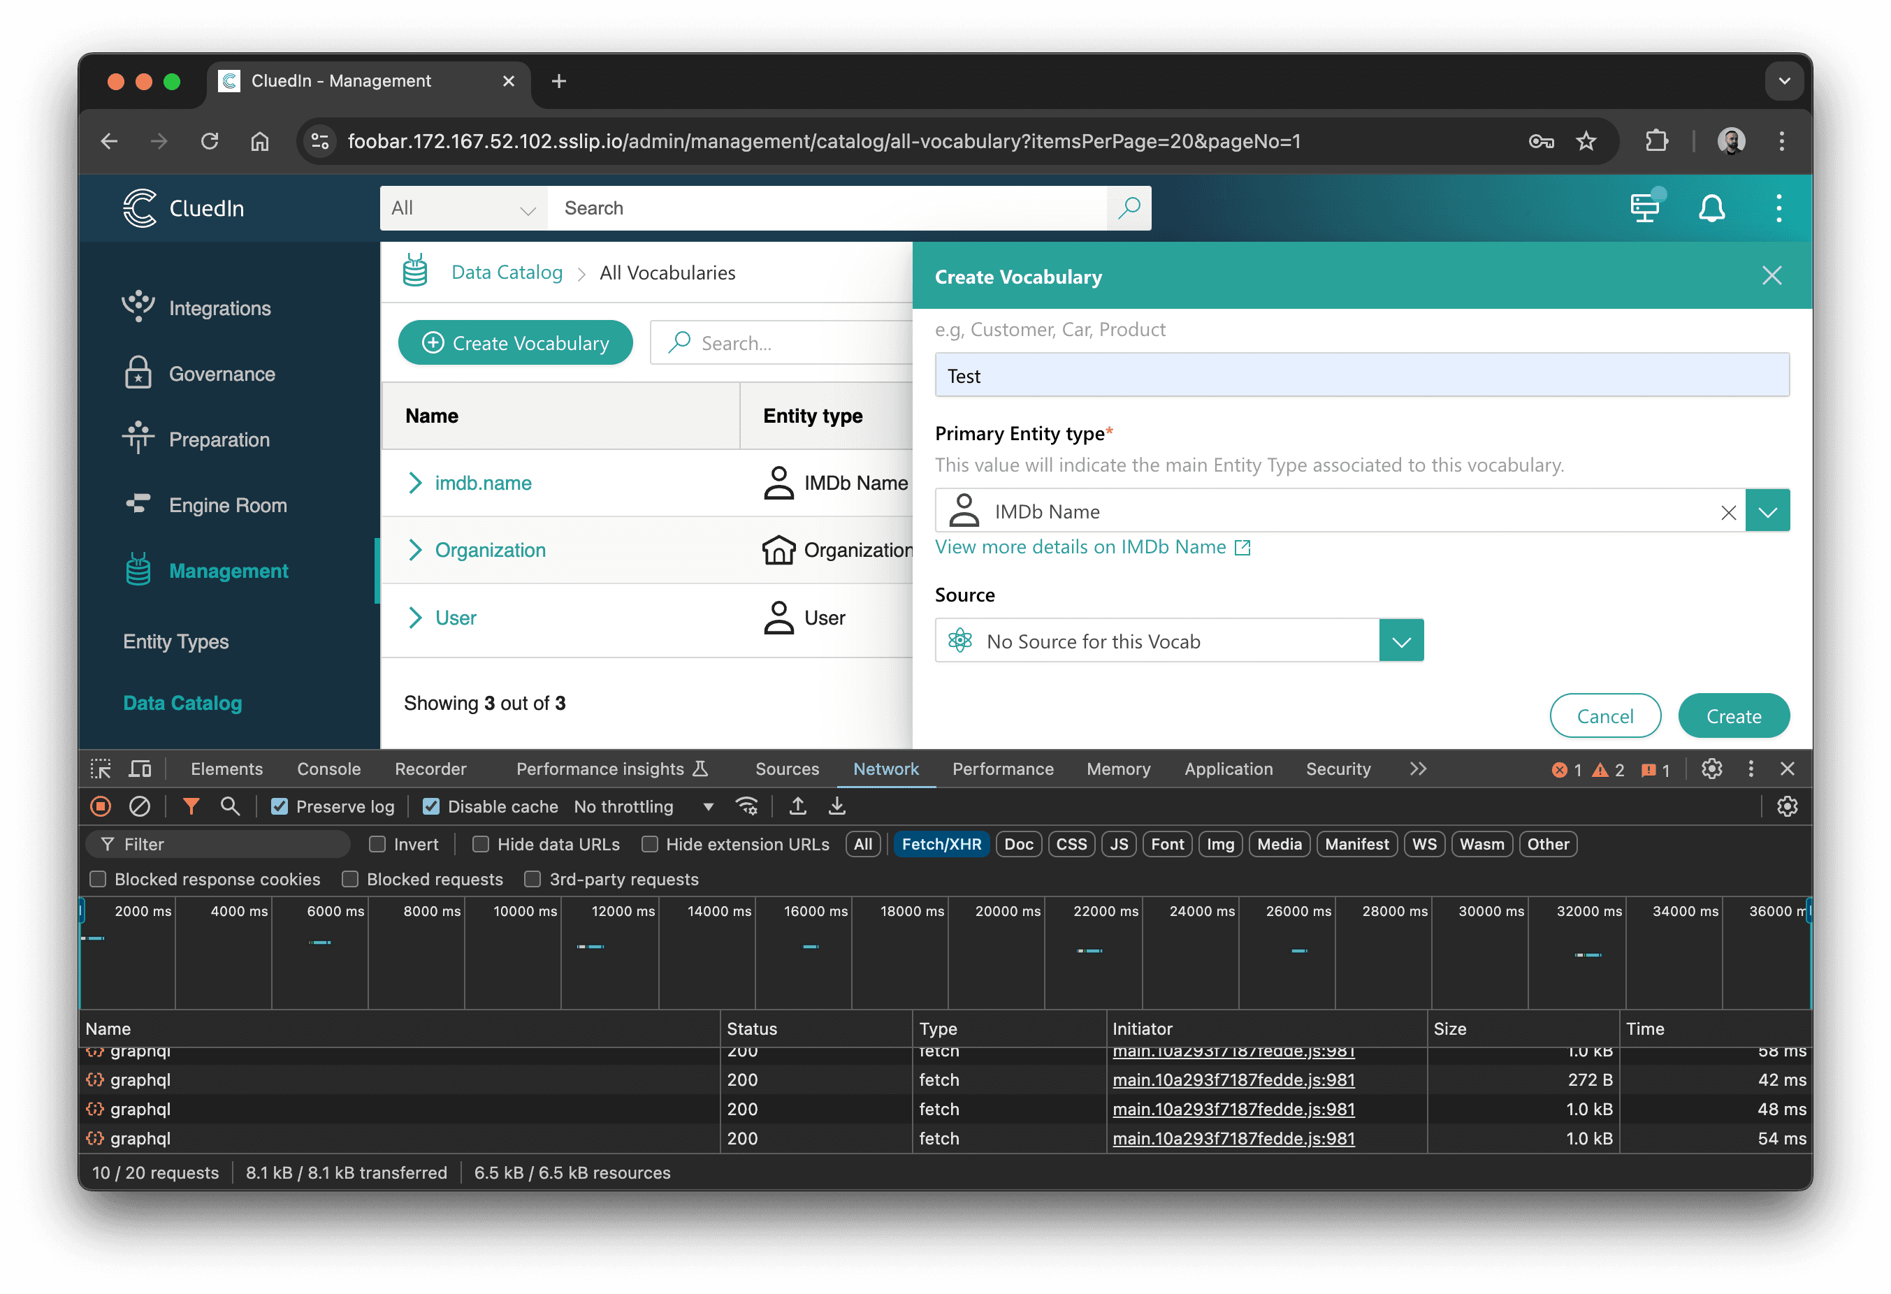Open the server status icon in header
1891x1294 pixels.
click(1647, 208)
